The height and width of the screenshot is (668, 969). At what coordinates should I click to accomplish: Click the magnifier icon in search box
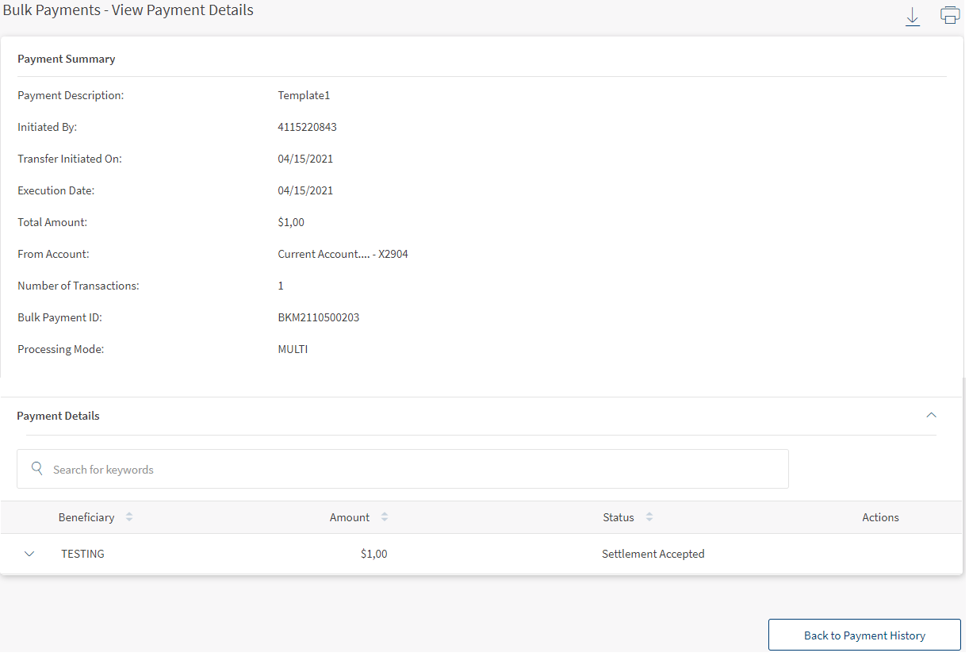[36, 469]
